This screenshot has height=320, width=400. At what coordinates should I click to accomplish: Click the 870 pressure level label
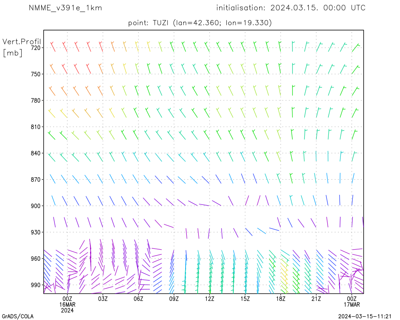(36, 180)
